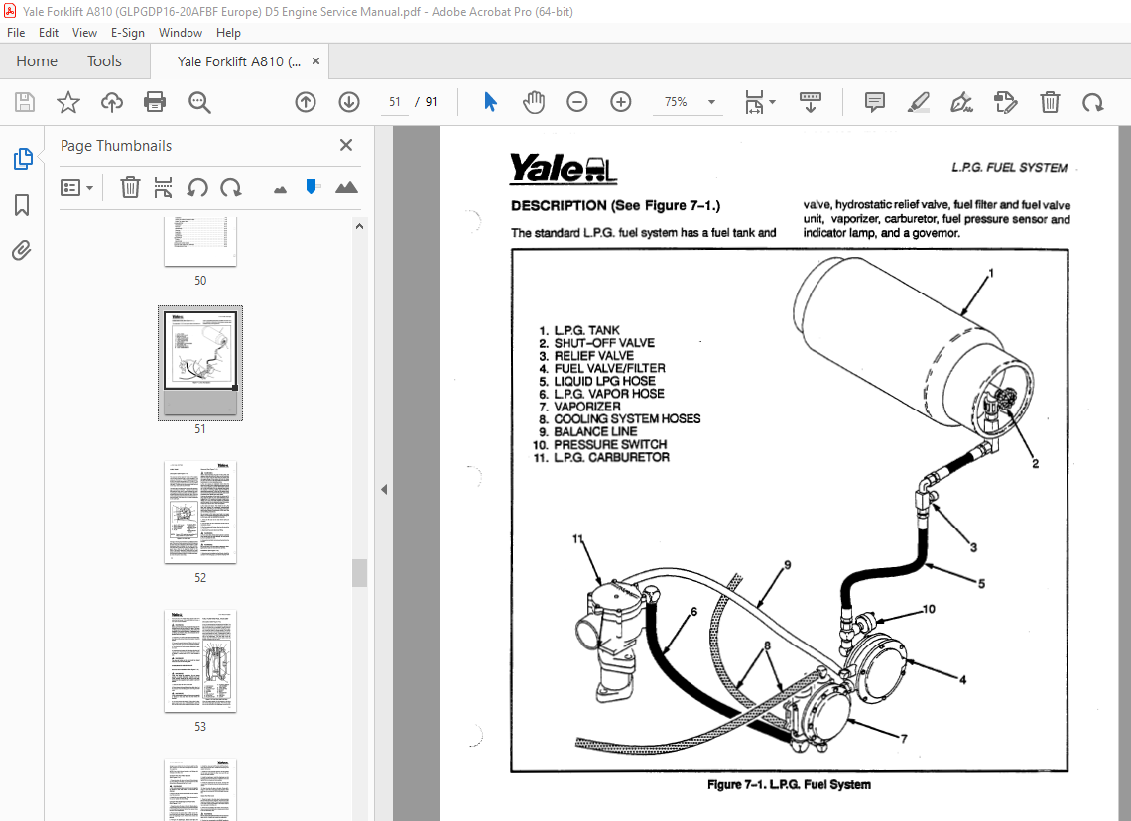Rotate page clockwise in main toolbar
The width and height of the screenshot is (1131, 821).
1092,102
